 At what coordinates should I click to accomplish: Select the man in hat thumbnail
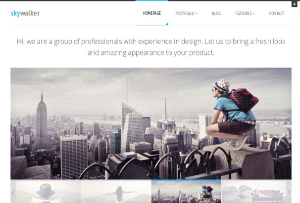tap(48, 192)
